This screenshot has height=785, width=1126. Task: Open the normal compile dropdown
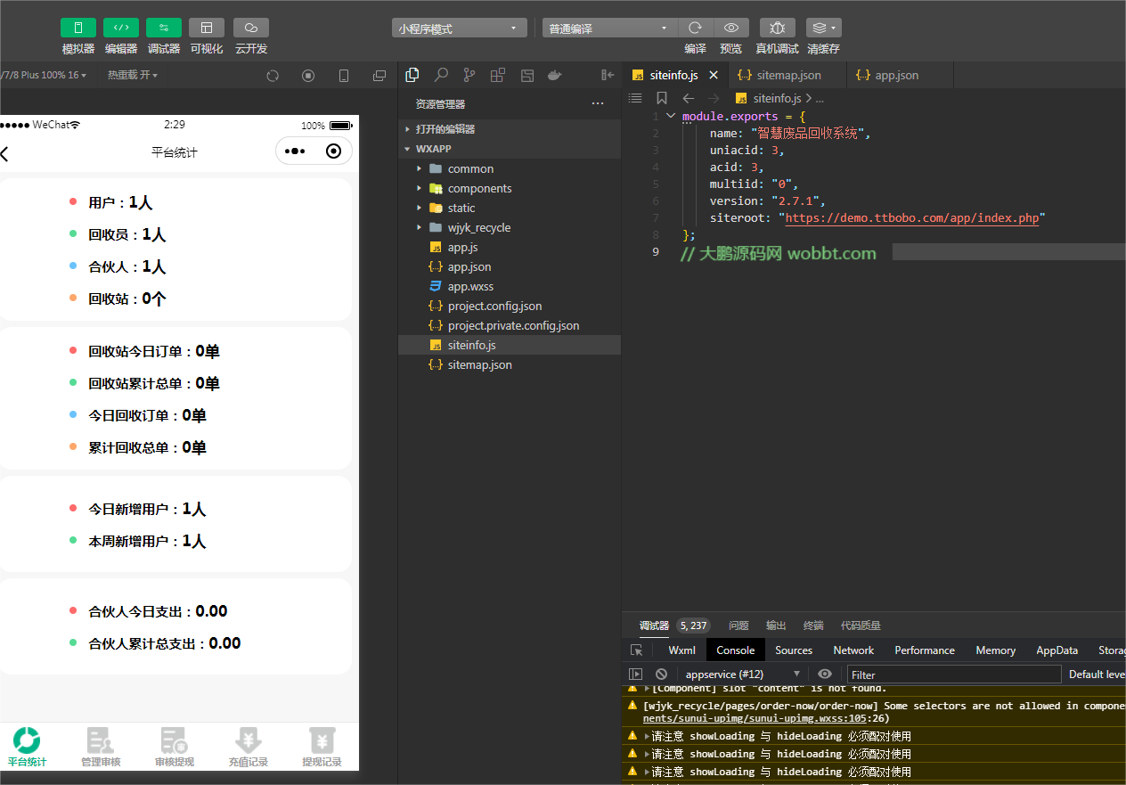(x=609, y=29)
